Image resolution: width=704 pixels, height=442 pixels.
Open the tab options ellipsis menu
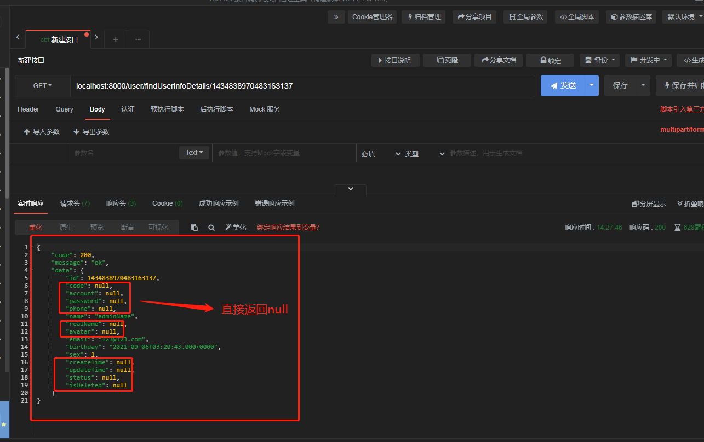coord(138,39)
